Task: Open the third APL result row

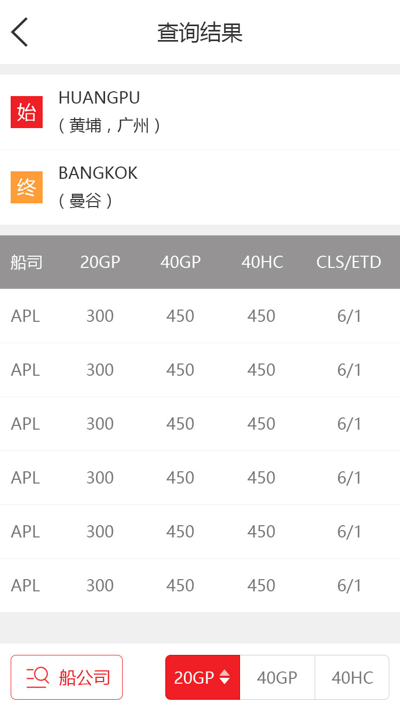Action: [x=200, y=424]
